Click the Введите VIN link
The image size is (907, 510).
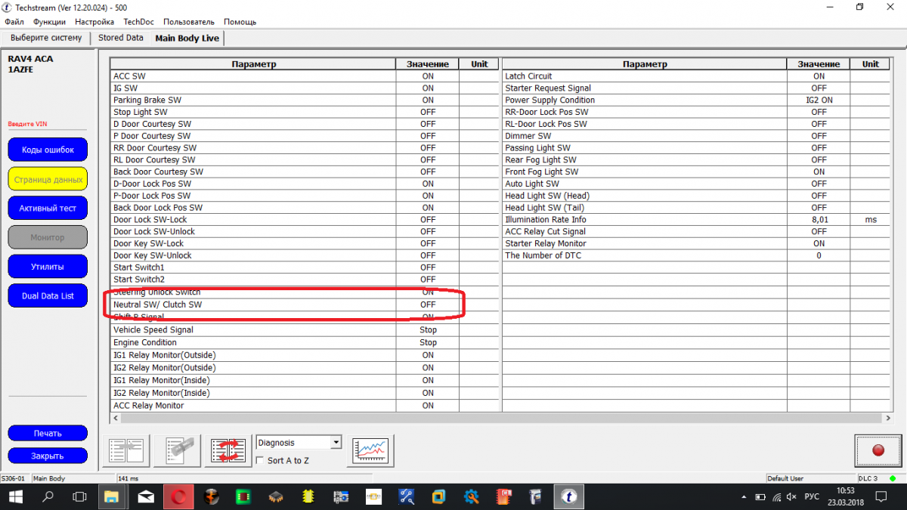coord(27,124)
